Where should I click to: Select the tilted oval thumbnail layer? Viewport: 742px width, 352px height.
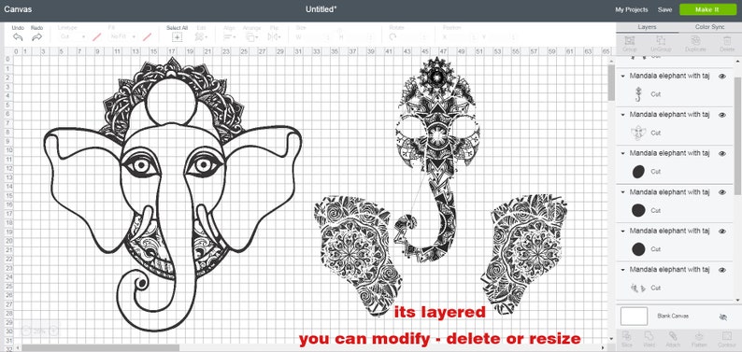pos(638,172)
